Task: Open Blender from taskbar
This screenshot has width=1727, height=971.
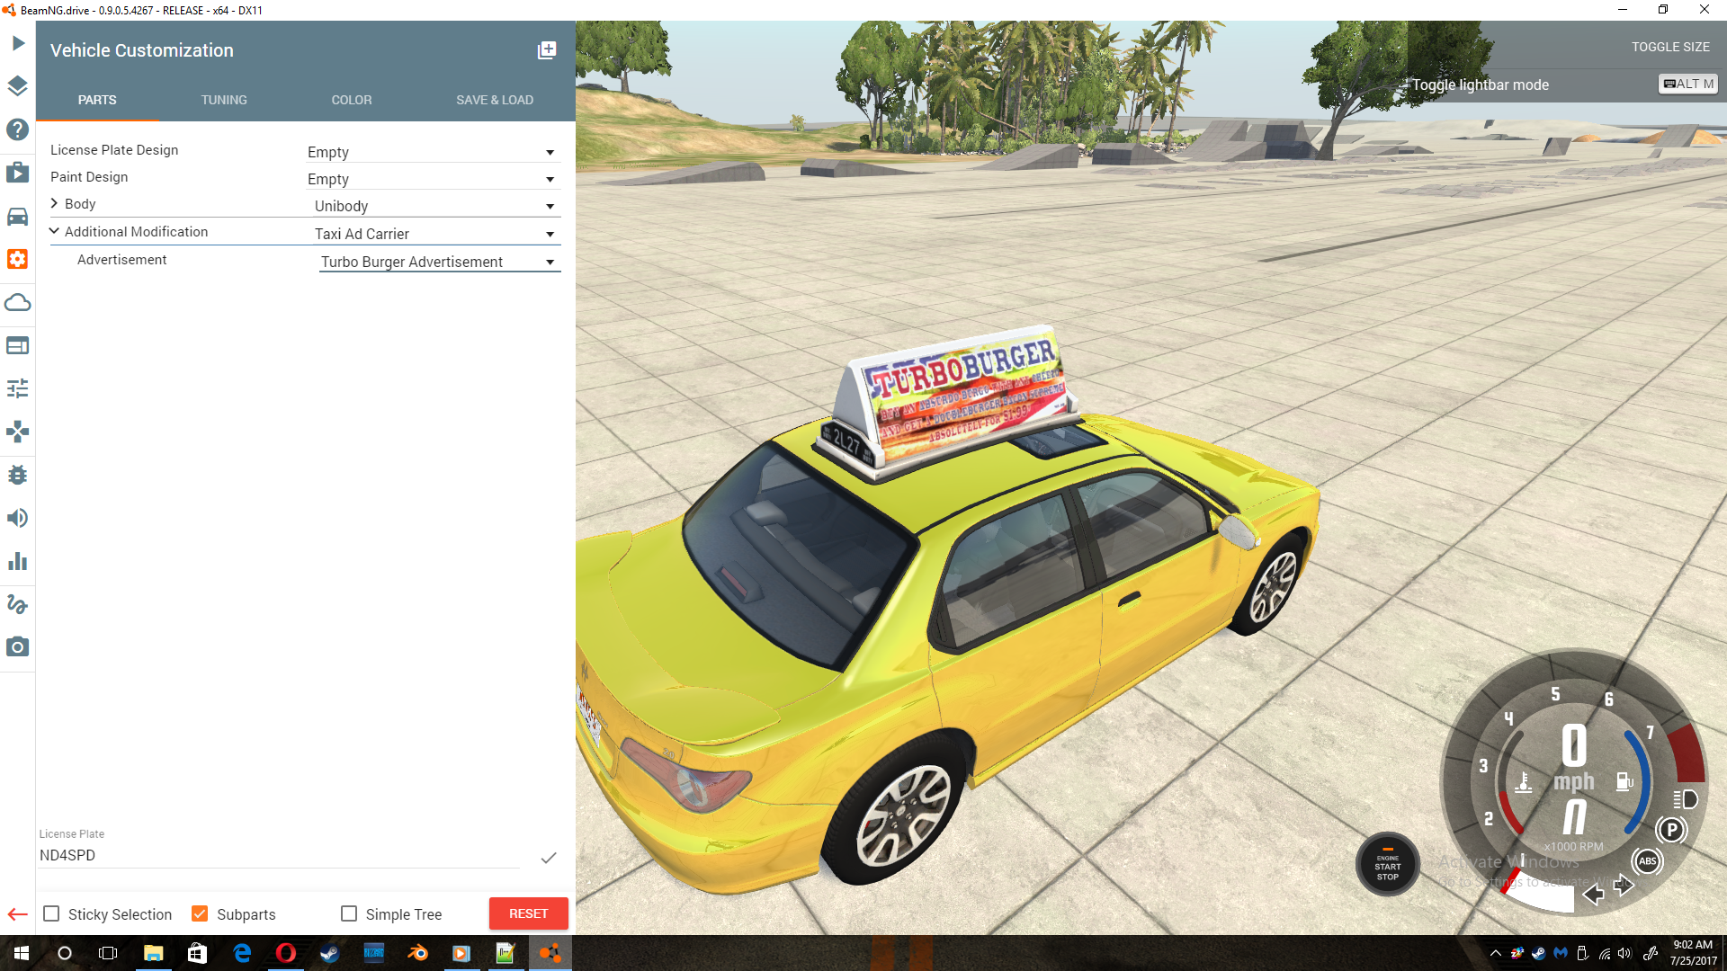Action: 418,953
